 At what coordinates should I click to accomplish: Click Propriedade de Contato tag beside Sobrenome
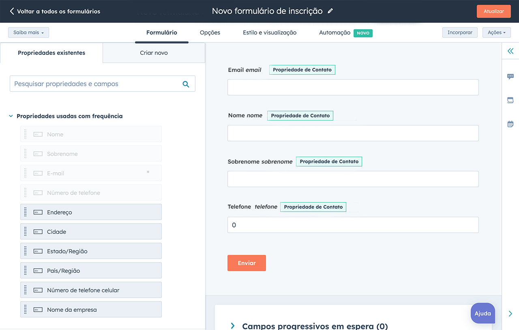pyautogui.click(x=329, y=162)
